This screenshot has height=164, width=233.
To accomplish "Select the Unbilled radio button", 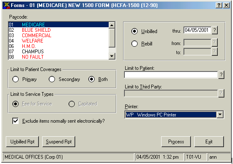I will [134, 31].
